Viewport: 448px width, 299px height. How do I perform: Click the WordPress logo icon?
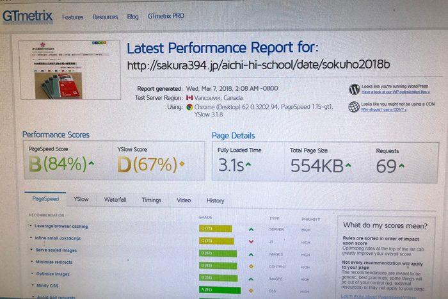click(354, 89)
